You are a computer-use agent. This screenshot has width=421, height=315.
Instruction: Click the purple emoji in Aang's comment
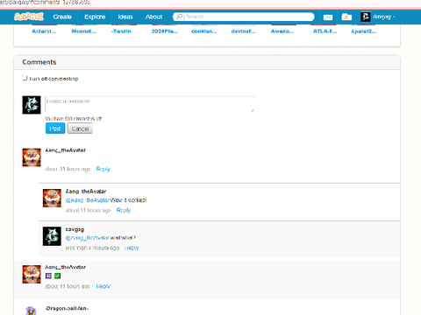(x=48, y=276)
